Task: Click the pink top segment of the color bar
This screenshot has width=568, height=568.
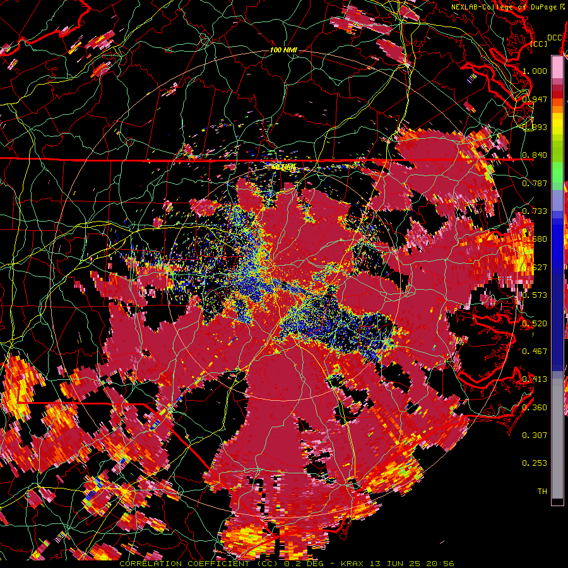Action: pyautogui.click(x=557, y=68)
